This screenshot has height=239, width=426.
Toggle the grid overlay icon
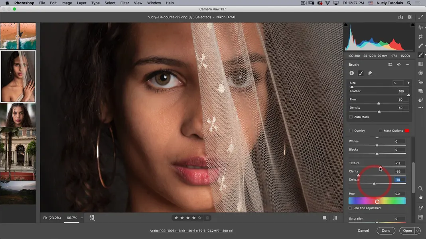coord(420,217)
